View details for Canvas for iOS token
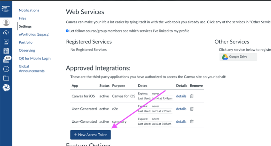This screenshot has height=146, width=271. (x=181, y=96)
